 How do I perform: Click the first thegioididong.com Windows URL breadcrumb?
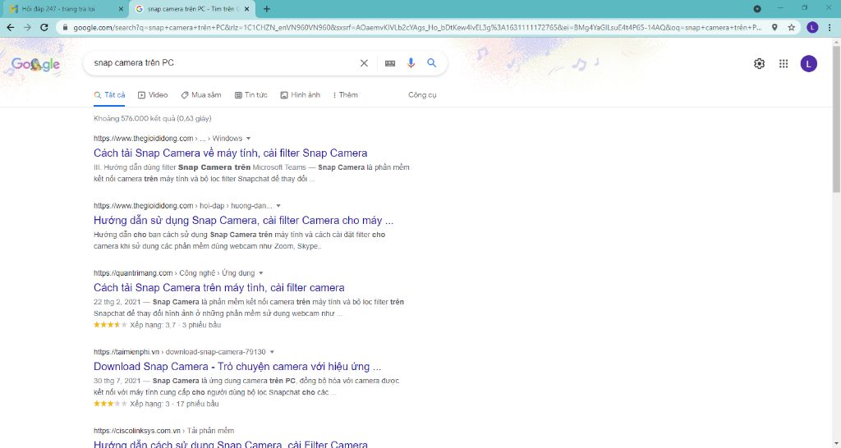tap(168, 139)
